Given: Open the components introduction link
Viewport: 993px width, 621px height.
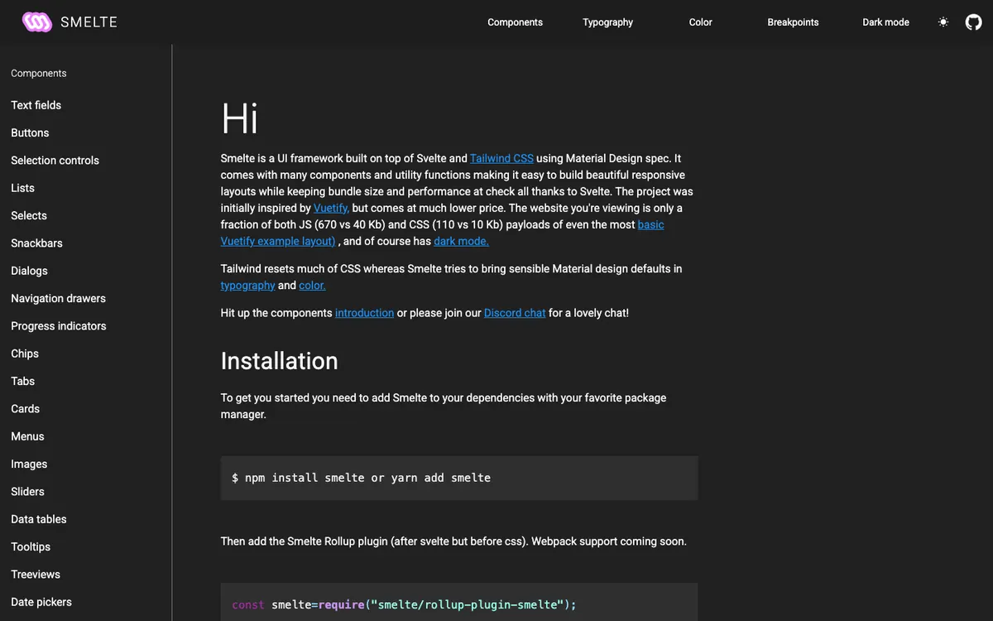Looking at the screenshot, I should click(x=364, y=313).
